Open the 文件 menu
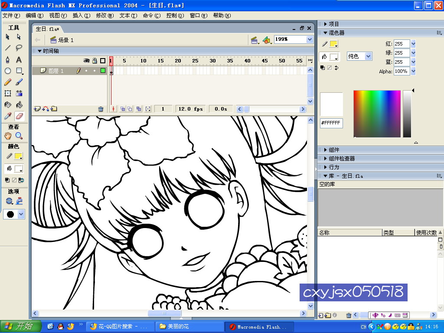Image resolution: width=444 pixels, height=333 pixels. (11, 16)
